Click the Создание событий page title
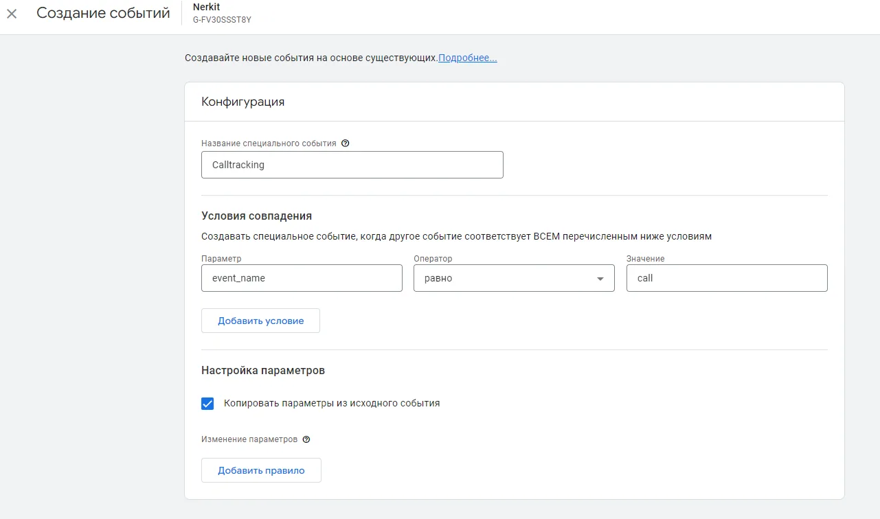The height and width of the screenshot is (519, 880). click(x=103, y=13)
